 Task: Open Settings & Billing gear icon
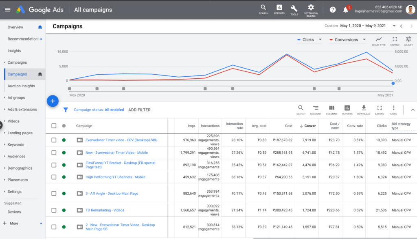311,11
